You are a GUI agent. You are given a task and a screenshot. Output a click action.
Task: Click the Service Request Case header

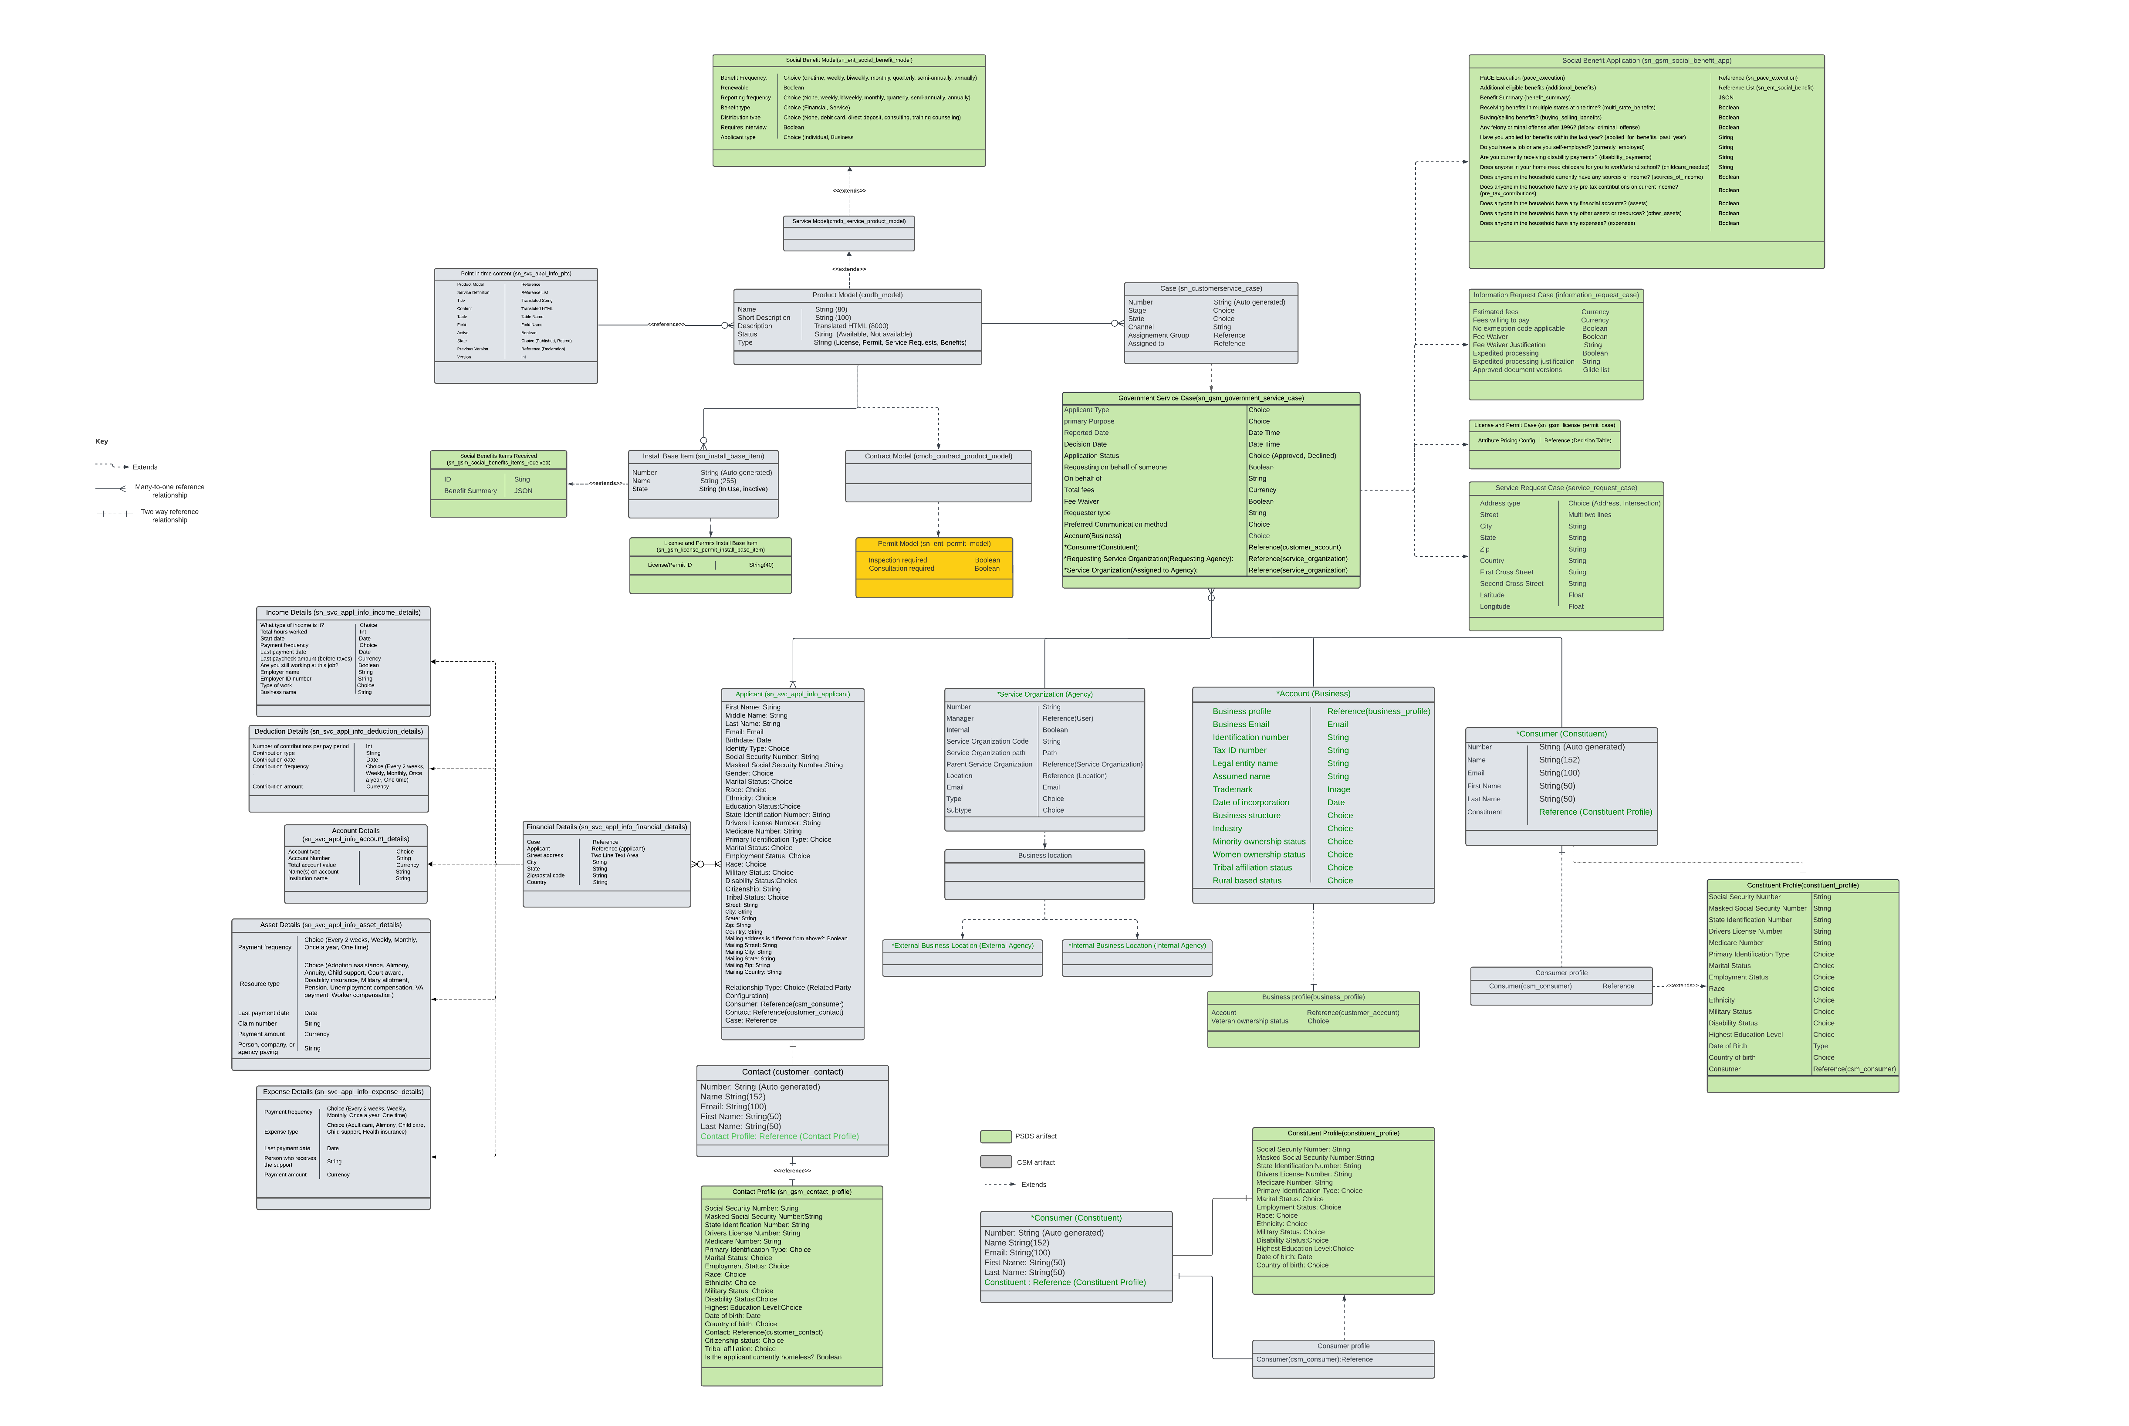pos(1565,488)
